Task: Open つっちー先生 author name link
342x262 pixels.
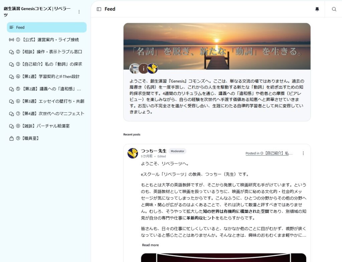Action: 154,151
